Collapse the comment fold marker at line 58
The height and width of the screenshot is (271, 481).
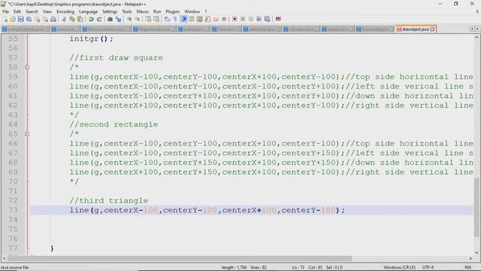(x=27, y=67)
